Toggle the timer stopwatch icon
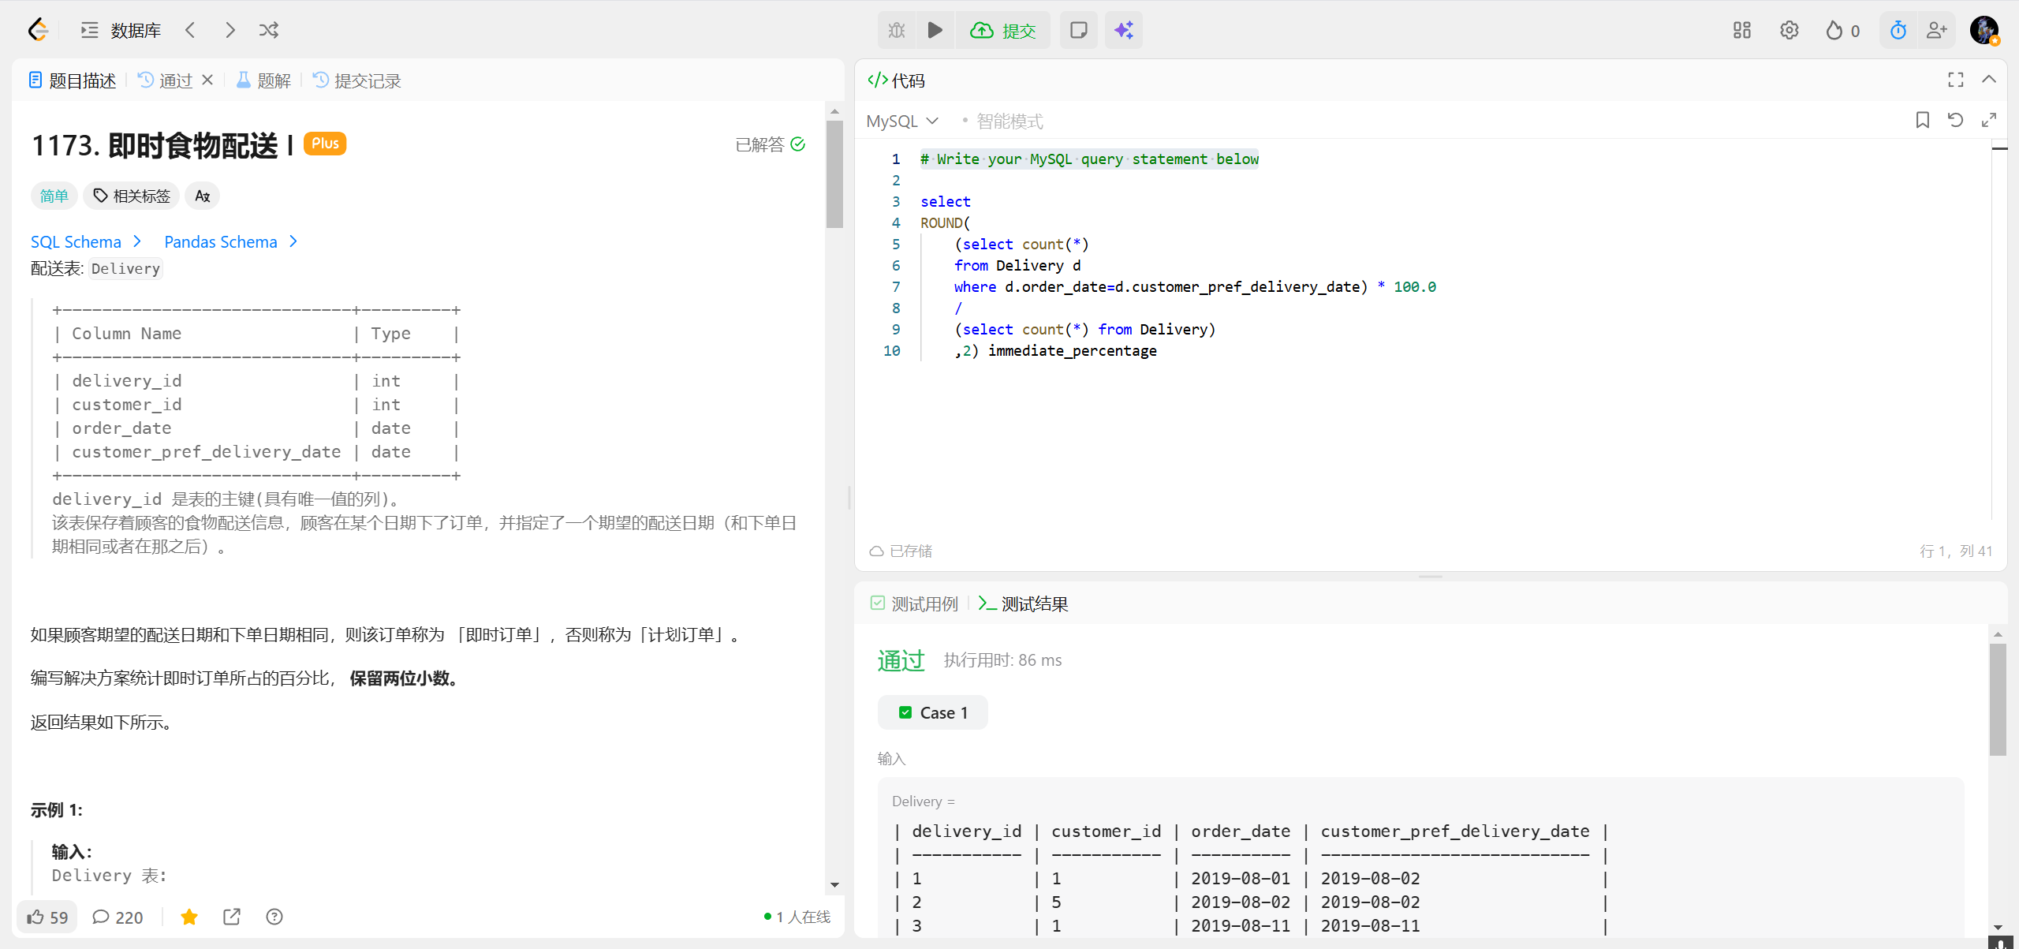Image resolution: width=2019 pixels, height=949 pixels. [x=1898, y=30]
